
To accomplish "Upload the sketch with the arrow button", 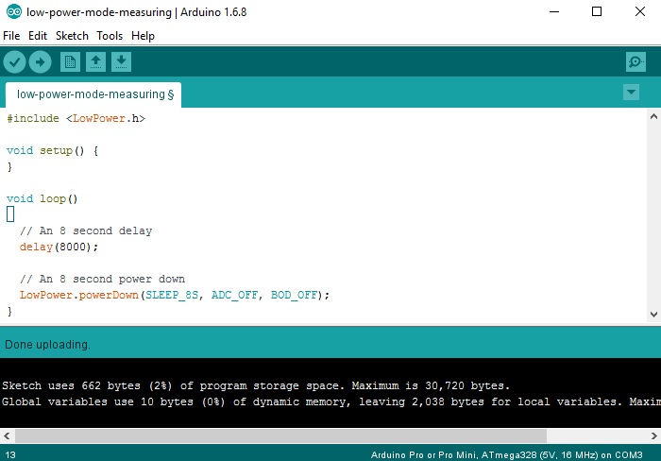I will [x=40, y=62].
